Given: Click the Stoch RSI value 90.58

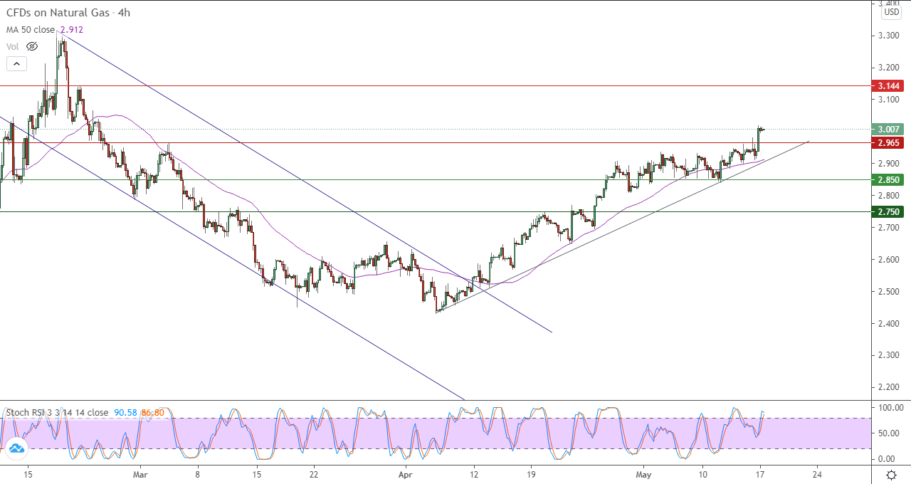Looking at the screenshot, I should pos(126,412).
